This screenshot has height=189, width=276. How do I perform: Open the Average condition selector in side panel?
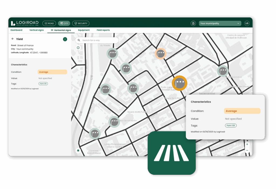coord(52,72)
